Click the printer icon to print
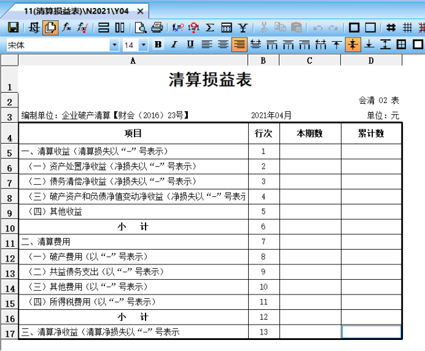 tap(157, 28)
